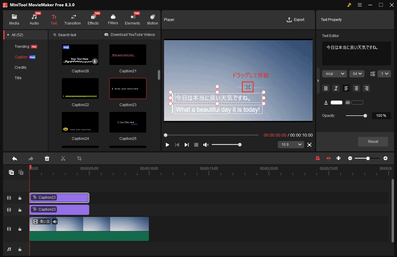Select the Caption21 template thumbnail

[x=128, y=55]
